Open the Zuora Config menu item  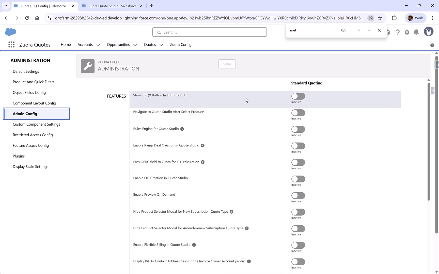(181, 44)
